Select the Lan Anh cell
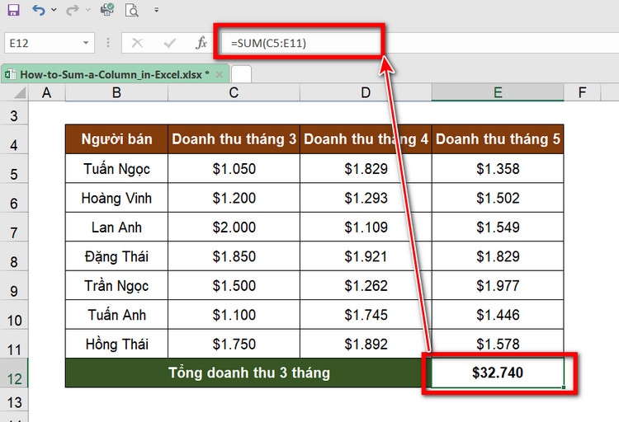 (x=116, y=227)
